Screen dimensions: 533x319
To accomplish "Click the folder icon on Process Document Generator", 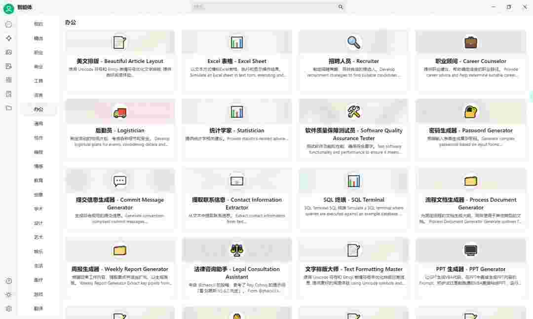I will [471, 181].
